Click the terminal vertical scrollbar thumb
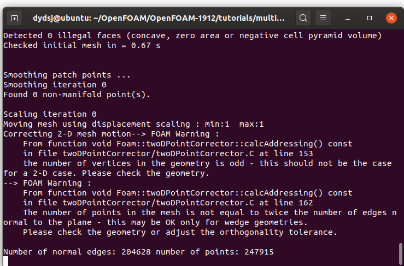Image resolution: width=404 pixels, height=266 pixels. pyautogui.click(x=401, y=254)
